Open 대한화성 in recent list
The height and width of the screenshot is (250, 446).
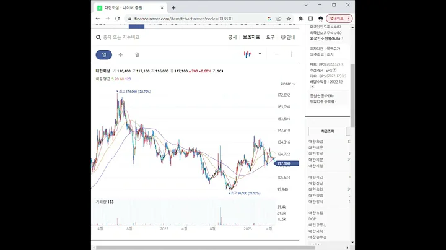click(316, 142)
